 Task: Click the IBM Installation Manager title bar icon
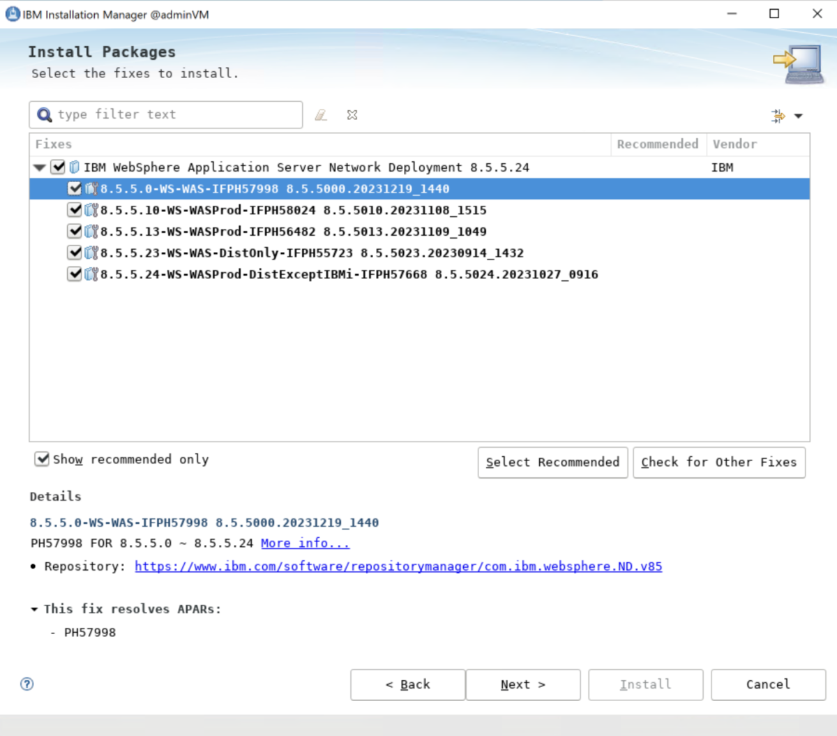pyautogui.click(x=11, y=13)
